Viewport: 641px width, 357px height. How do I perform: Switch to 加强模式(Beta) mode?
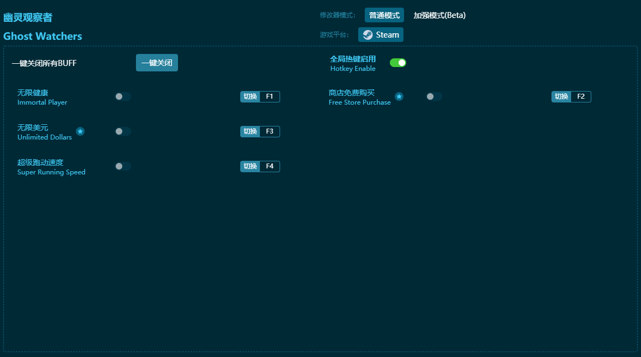point(440,15)
